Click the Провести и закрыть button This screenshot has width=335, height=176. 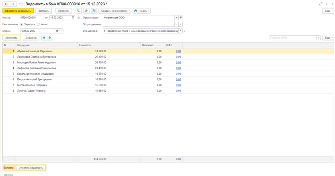(18, 11)
